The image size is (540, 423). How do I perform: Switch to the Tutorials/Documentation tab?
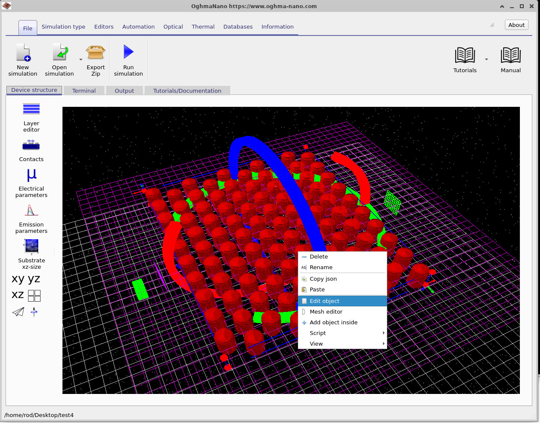(x=187, y=91)
